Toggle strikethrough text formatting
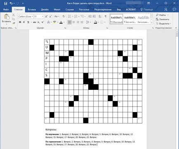This screenshot has width=179, height=149. (35, 22)
